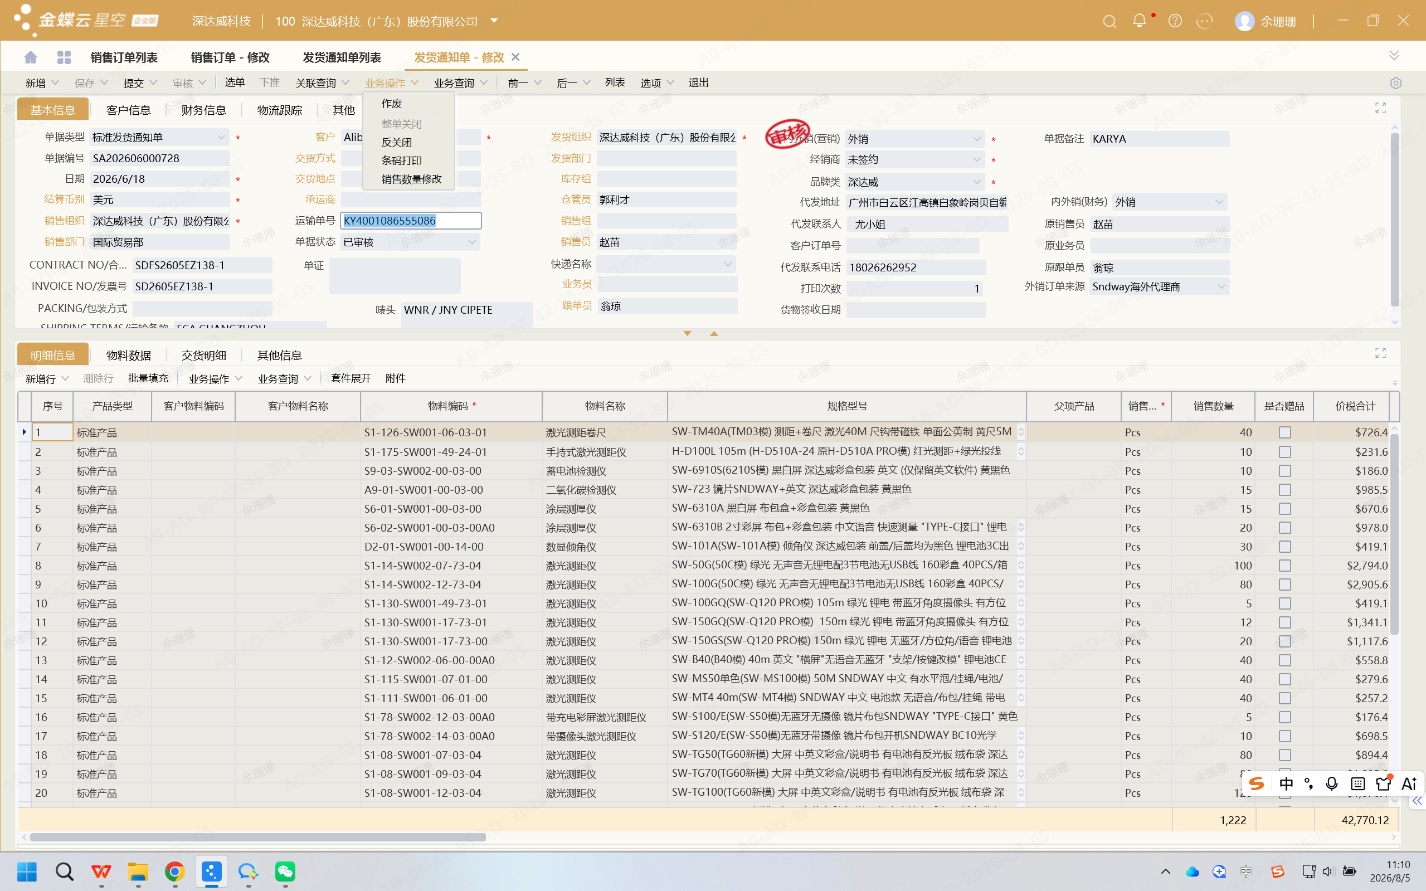
Task: Open the 经销商 dropdown showing 未签约
Action: 976,160
